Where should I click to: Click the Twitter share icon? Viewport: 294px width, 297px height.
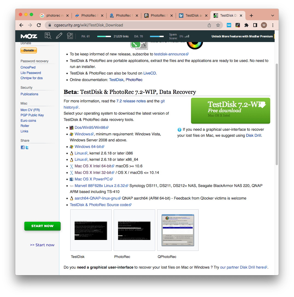(x=27, y=147)
